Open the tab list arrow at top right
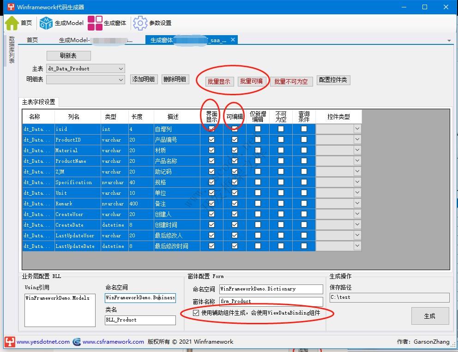The image size is (458, 352). [x=449, y=41]
